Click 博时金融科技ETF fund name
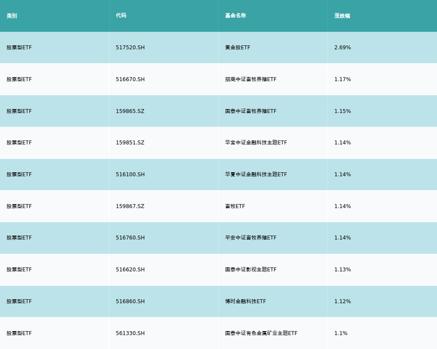The height and width of the screenshot is (349, 437). pyautogui.click(x=245, y=301)
